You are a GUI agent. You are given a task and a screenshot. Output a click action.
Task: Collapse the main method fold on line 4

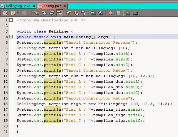coord(11,37)
